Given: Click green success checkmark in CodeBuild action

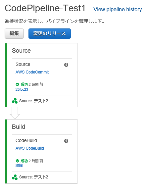Looking at the screenshot, I should pos(17,161).
